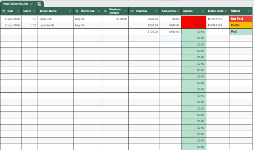Click the Paid status chip
Viewport: 254px width, 150px height.
[x=241, y=32]
